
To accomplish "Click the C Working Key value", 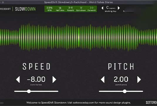I will point(111,8).
